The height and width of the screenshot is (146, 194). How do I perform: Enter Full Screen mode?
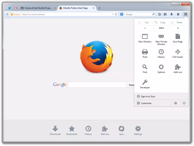tap(178, 54)
